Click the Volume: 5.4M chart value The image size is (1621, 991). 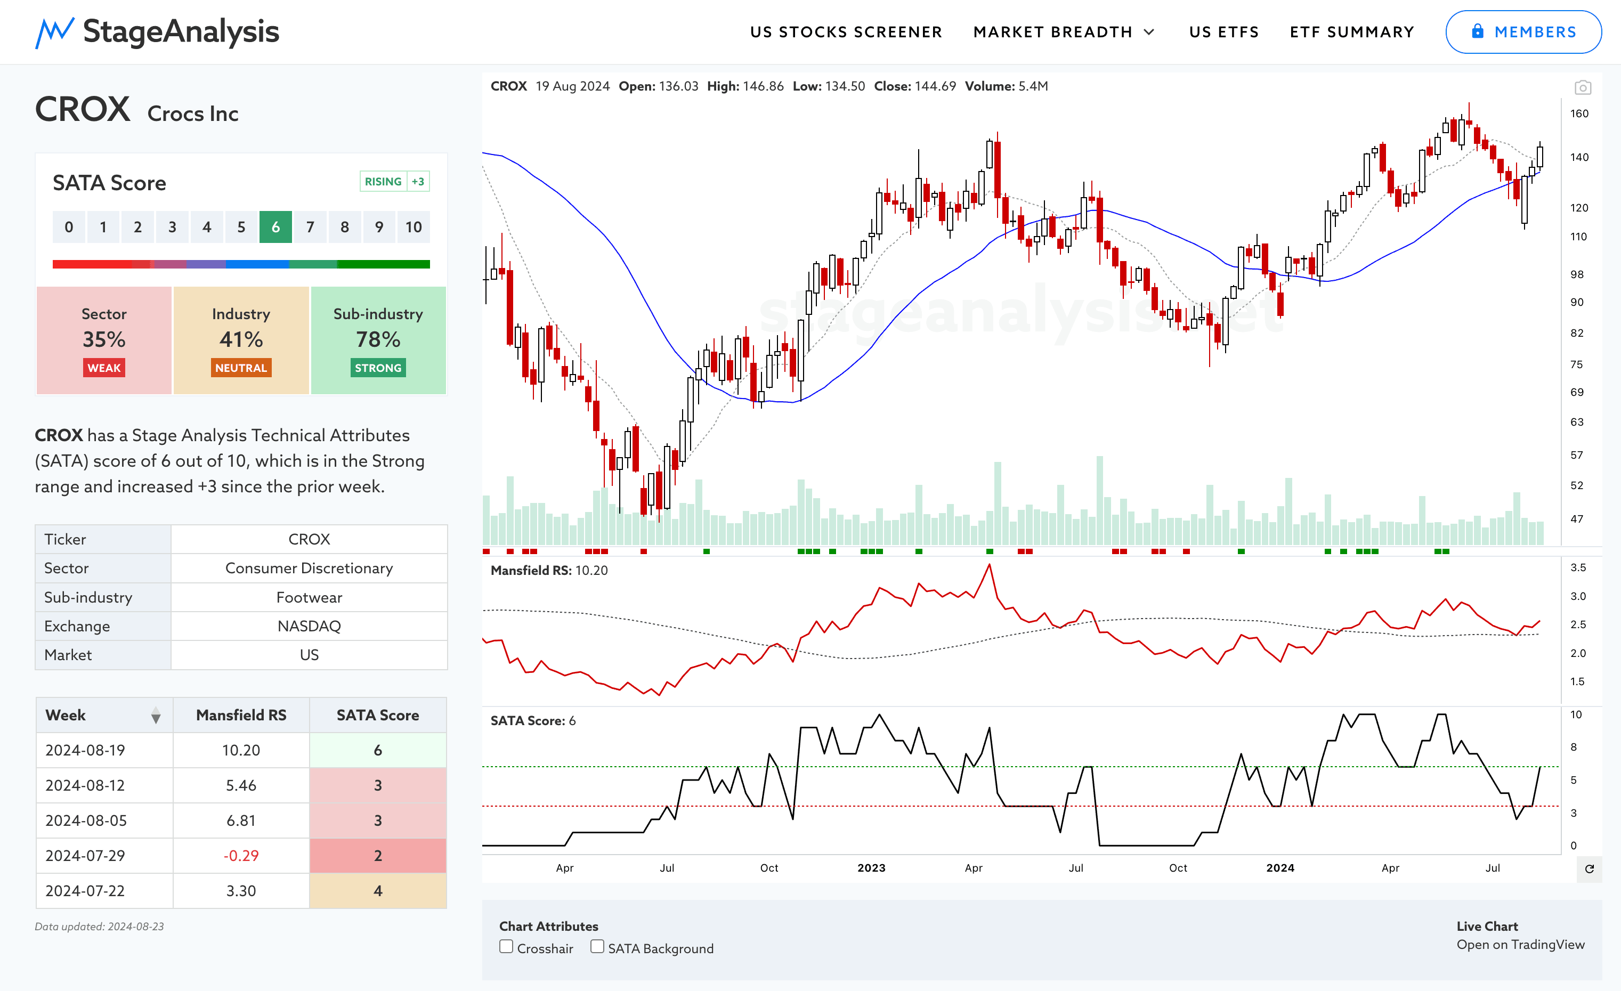1006,86
